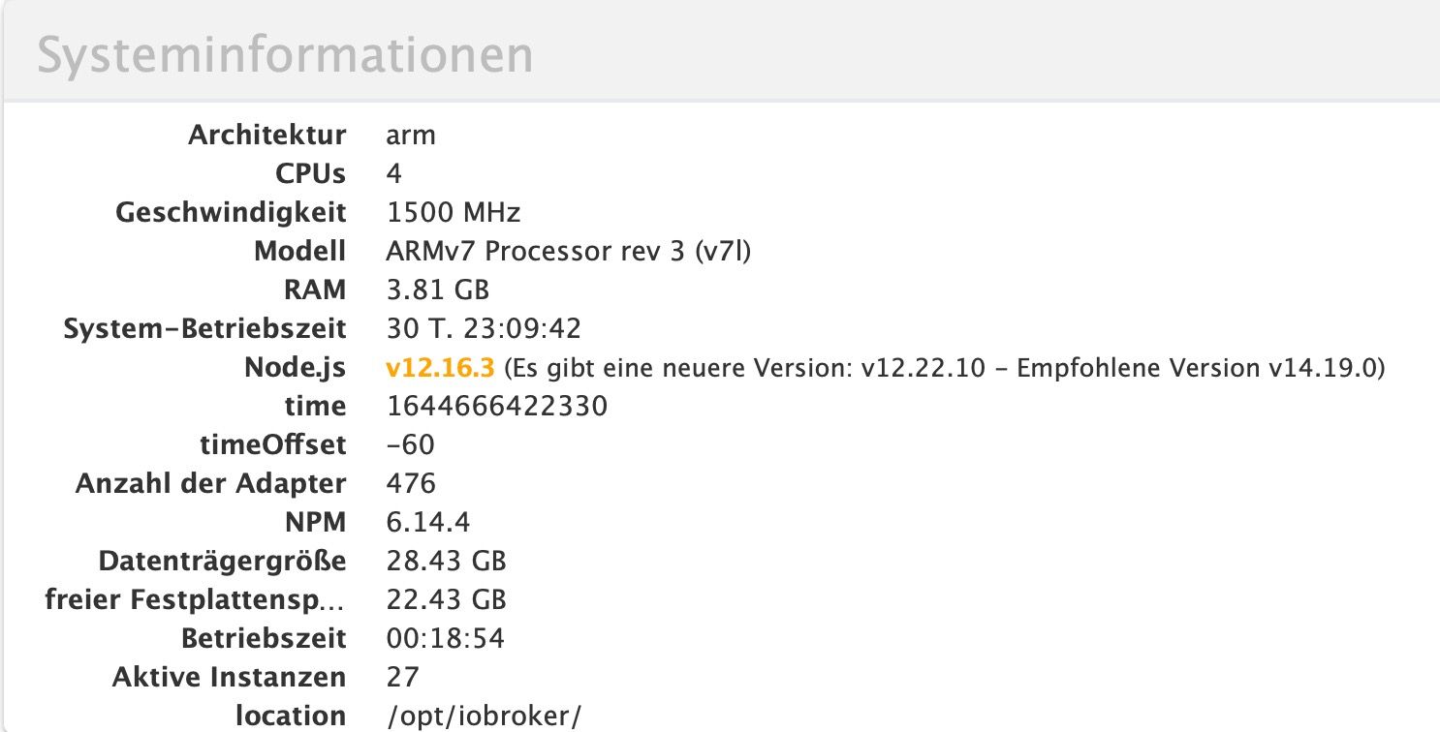Click the System-Betriebszeit value
Viewport: 1440px width, 732px height.
coord(484,328)
